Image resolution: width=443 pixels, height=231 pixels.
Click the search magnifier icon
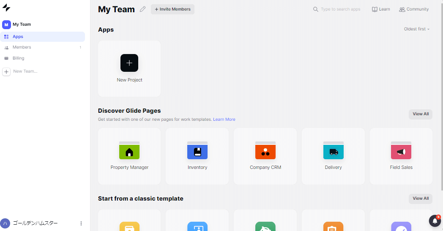point(316,9)
